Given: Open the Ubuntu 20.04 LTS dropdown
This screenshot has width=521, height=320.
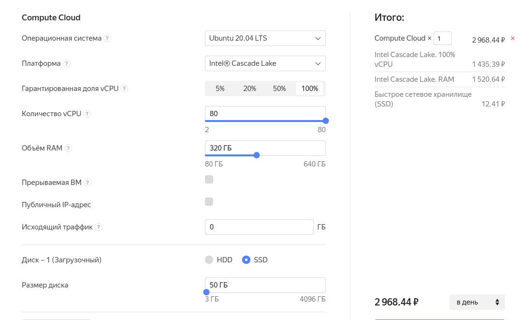Looking at the screenshot, I should point(265,38).
